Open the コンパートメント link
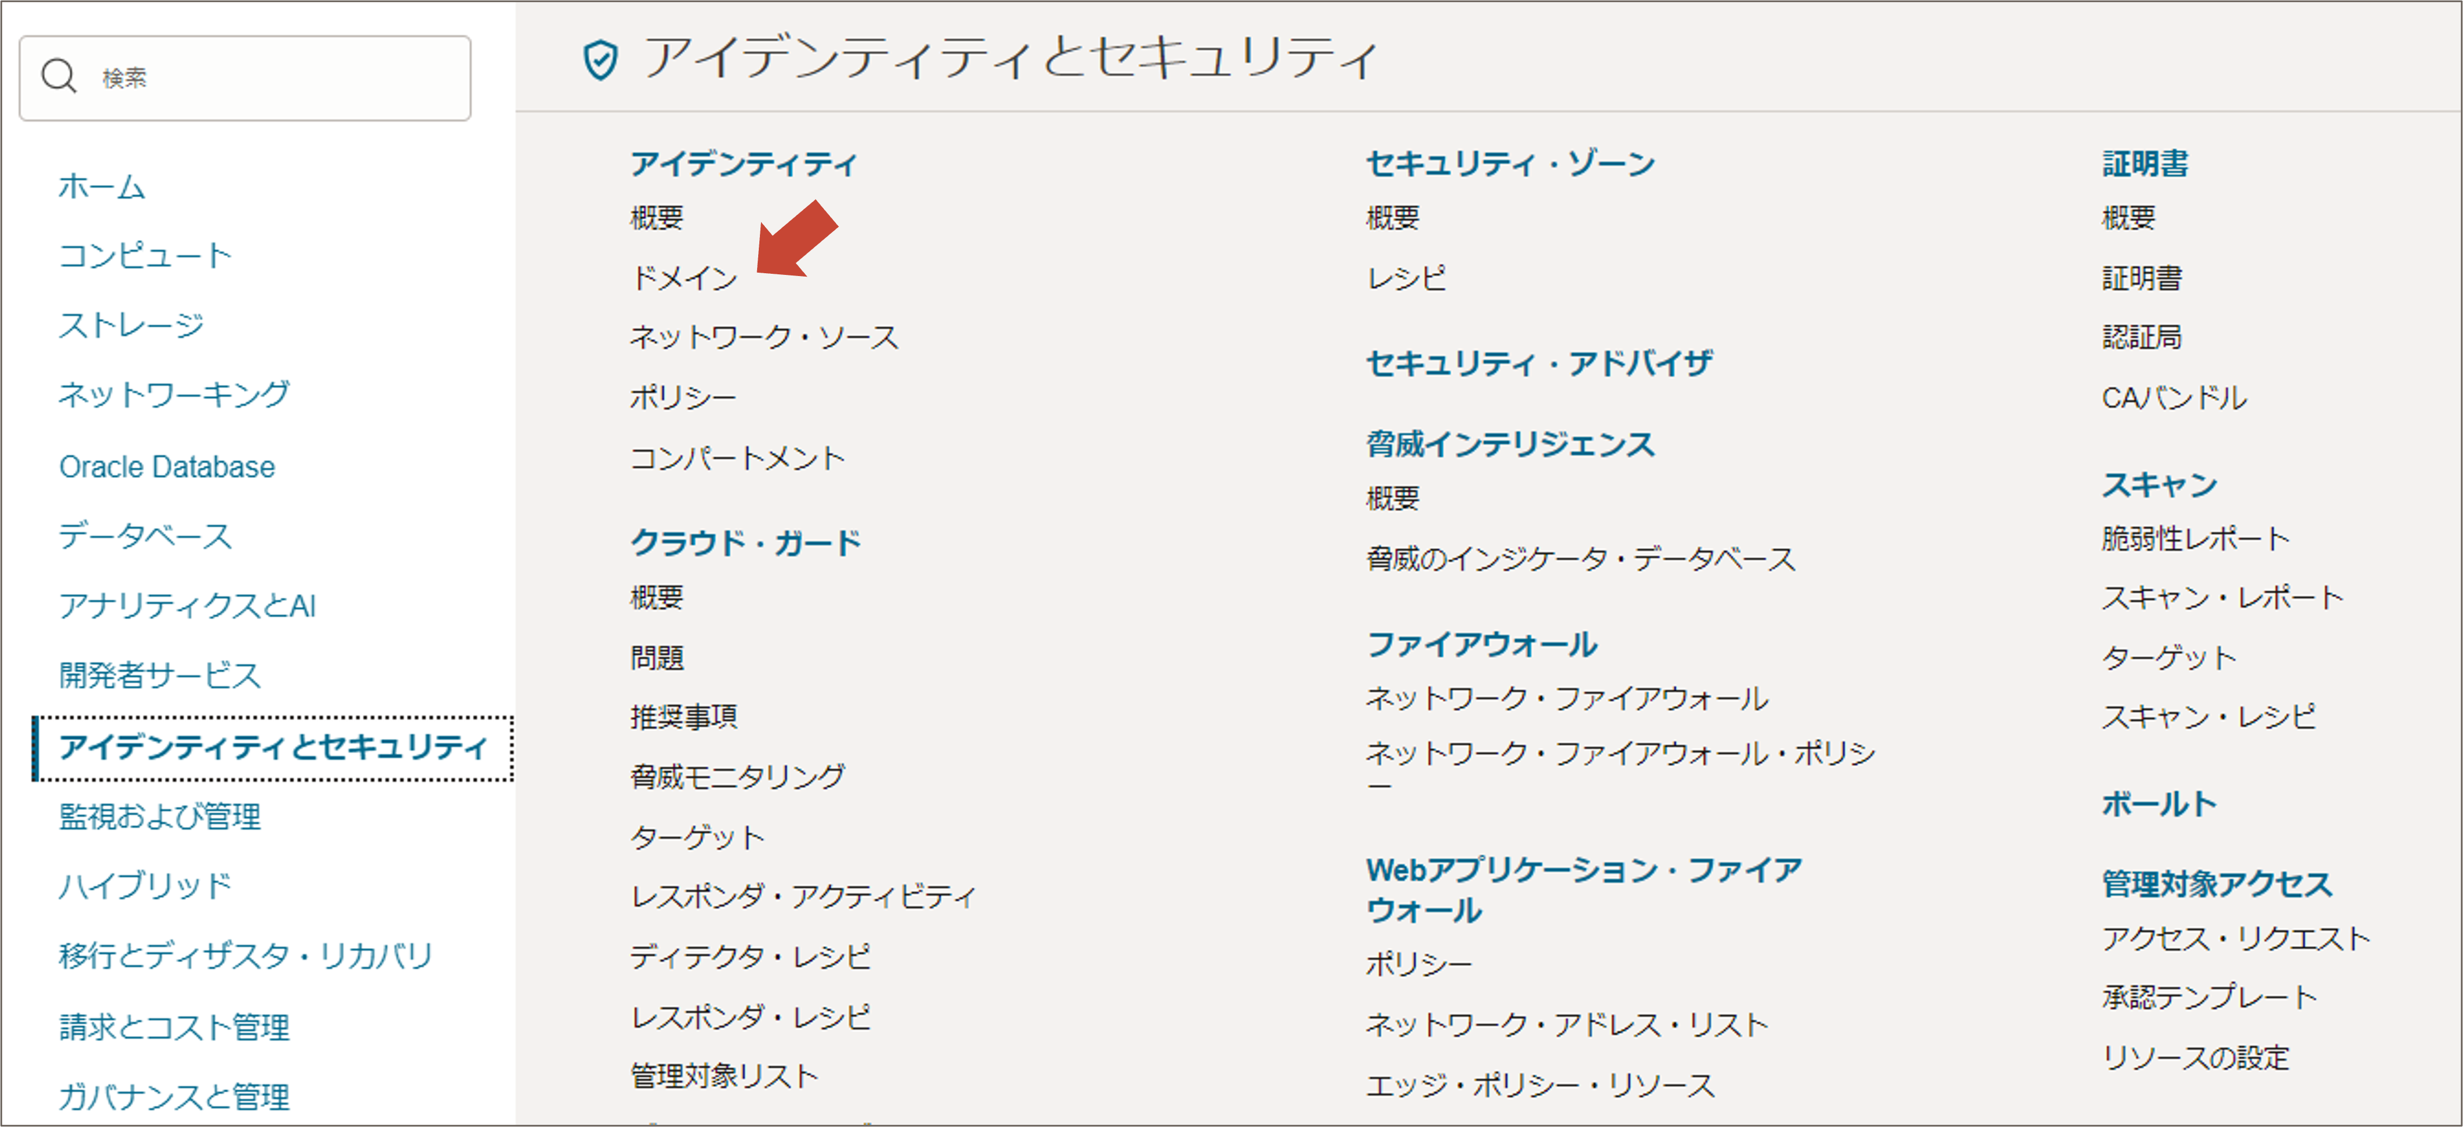Screen dimensions: 2463x1127 [737, 458]
